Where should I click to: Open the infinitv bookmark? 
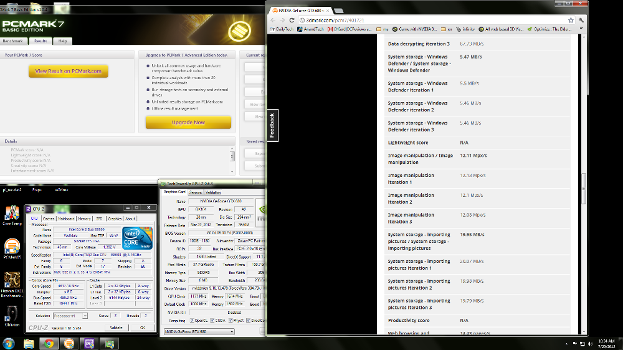click(465, 29)
